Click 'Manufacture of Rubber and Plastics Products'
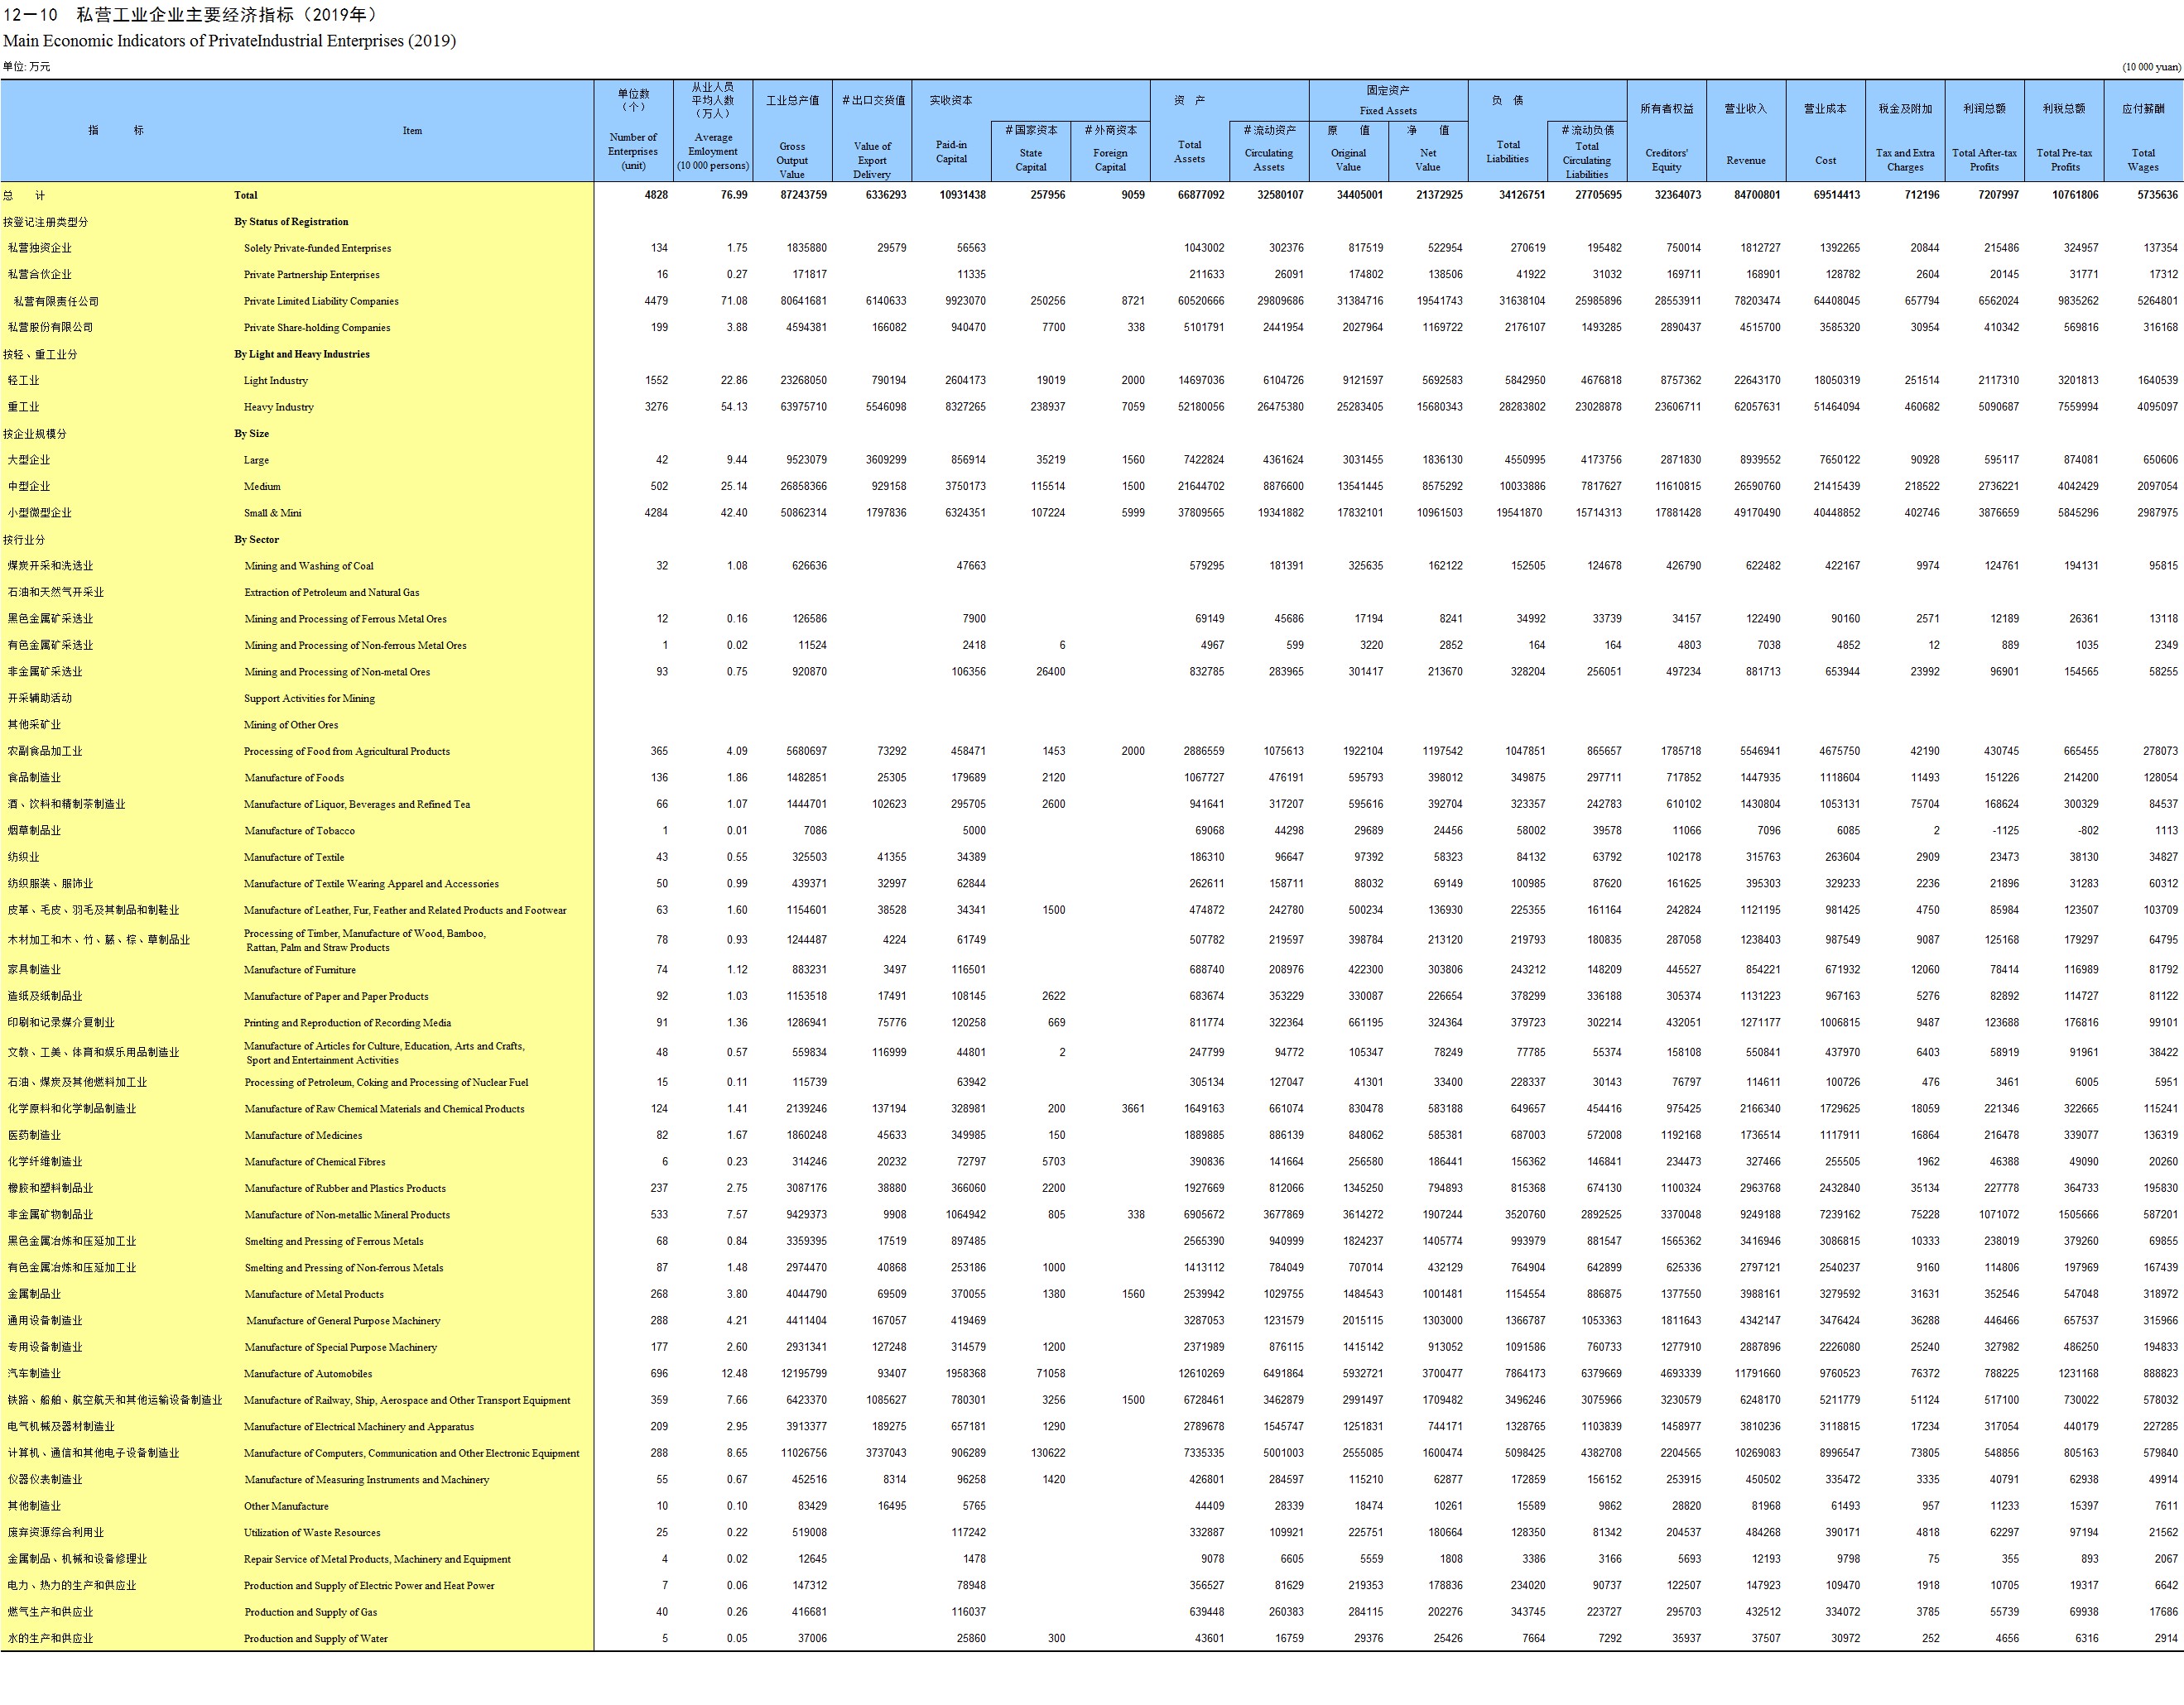 click(x=345, y=1189)
